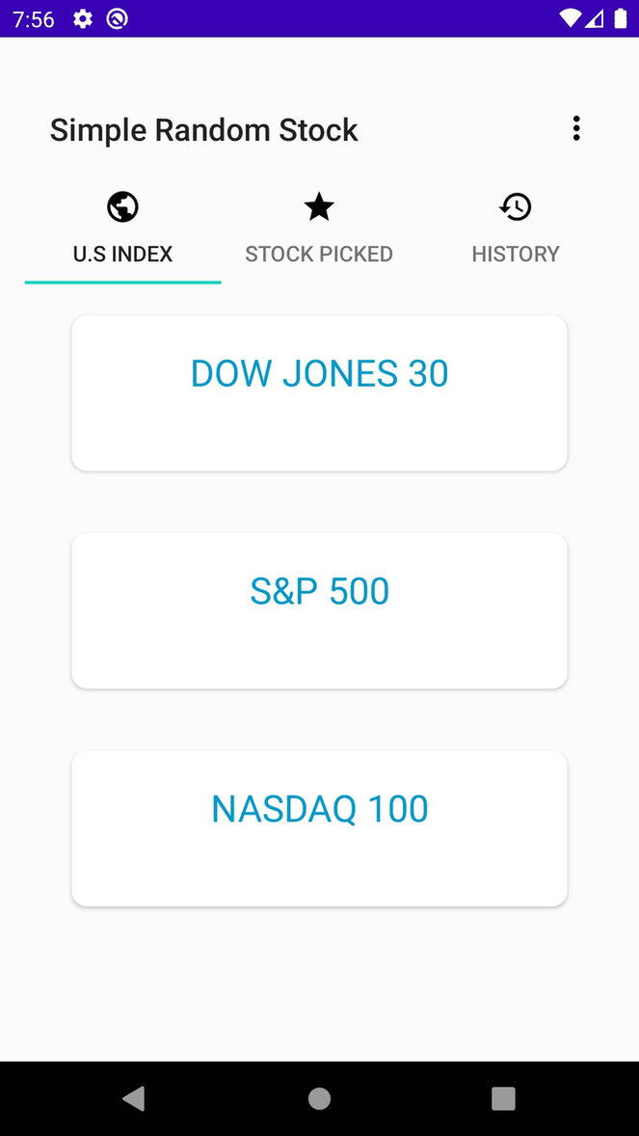Tap the star icon above STOCK PICKED

pos(319,206)
